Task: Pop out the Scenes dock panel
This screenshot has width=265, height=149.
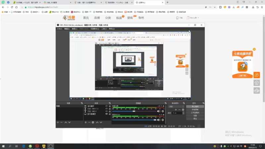Action: (82, 103)
